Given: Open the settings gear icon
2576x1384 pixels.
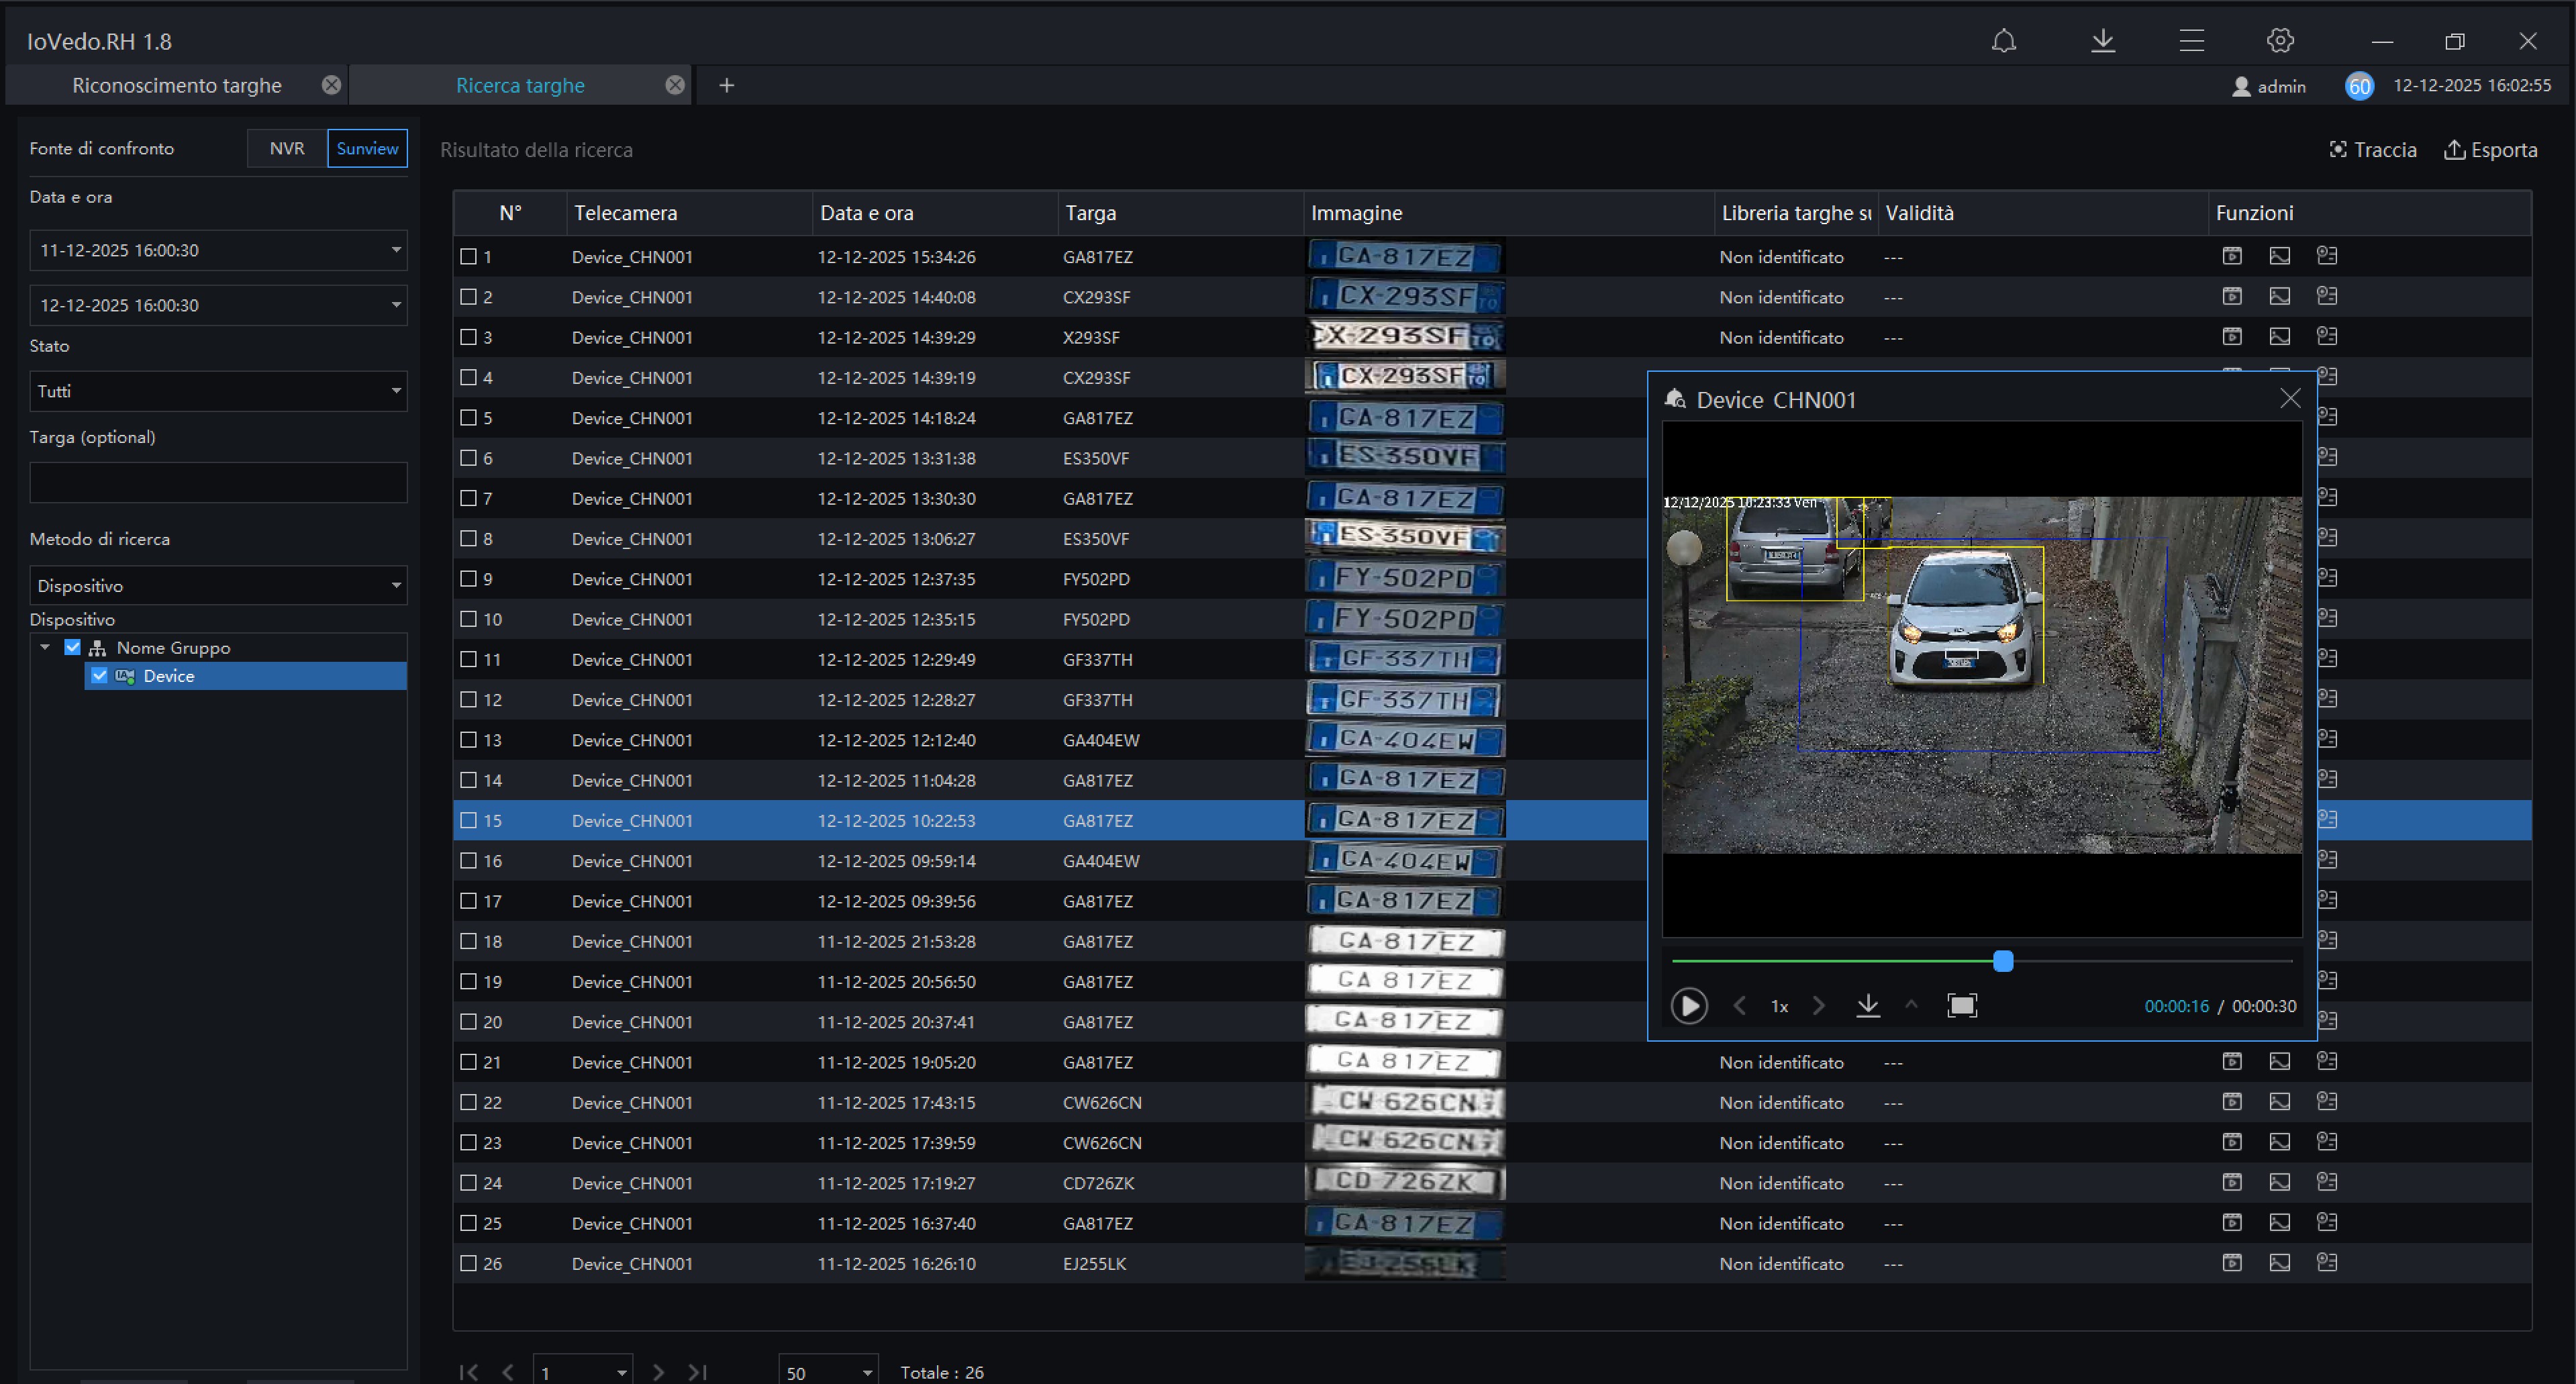Looking at the screenshot, I should [x=2279, y=41].
